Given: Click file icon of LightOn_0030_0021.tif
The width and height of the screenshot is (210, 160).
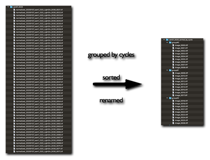Looking at the screenshot, I should click(14, 9).
